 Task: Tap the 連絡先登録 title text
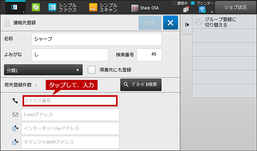(x=24, y=23)
